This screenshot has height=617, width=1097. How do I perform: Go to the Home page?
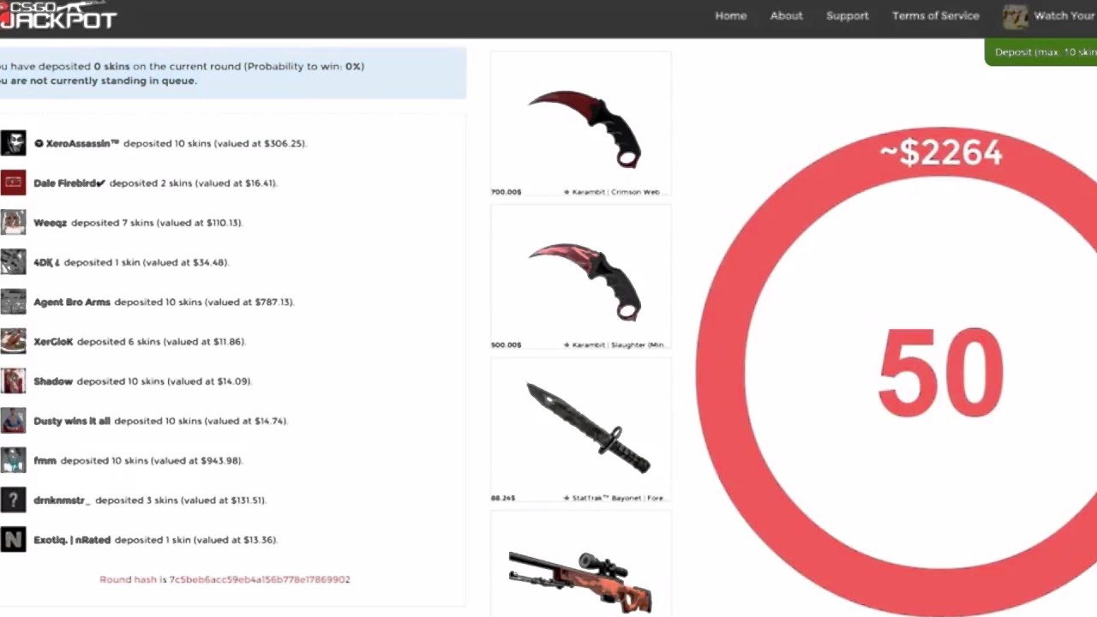point(731,15)
